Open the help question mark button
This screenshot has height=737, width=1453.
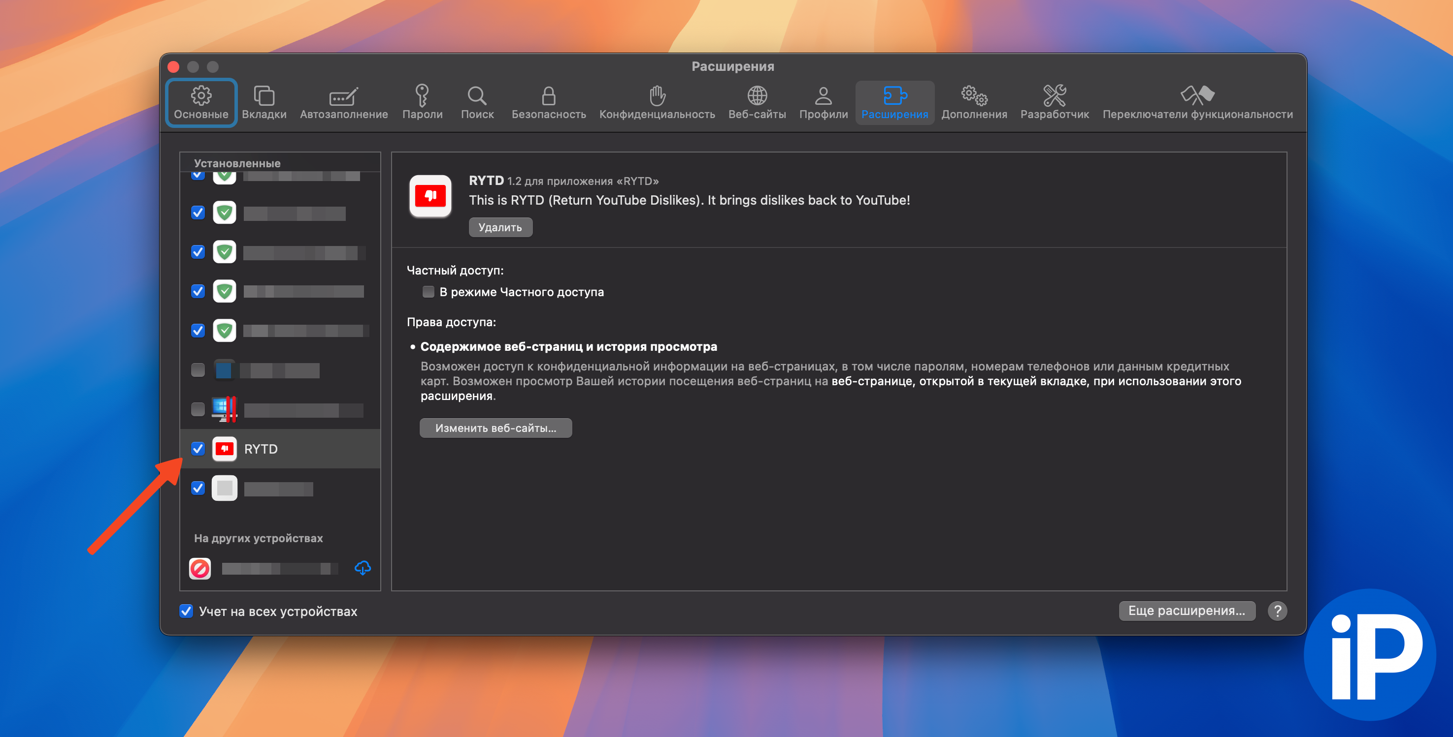click(x=1277, y=611)
